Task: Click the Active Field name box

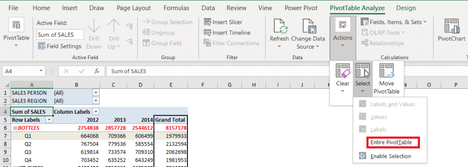Action: tap(60, 35)
